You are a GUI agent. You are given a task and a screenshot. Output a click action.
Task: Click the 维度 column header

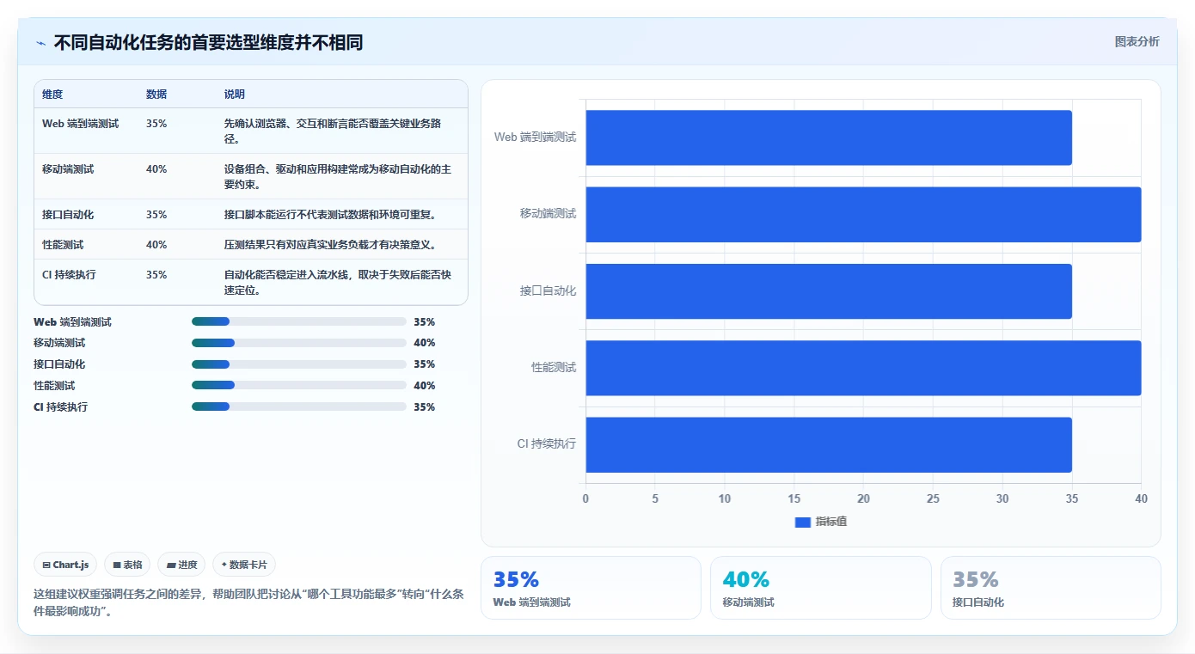52,95
